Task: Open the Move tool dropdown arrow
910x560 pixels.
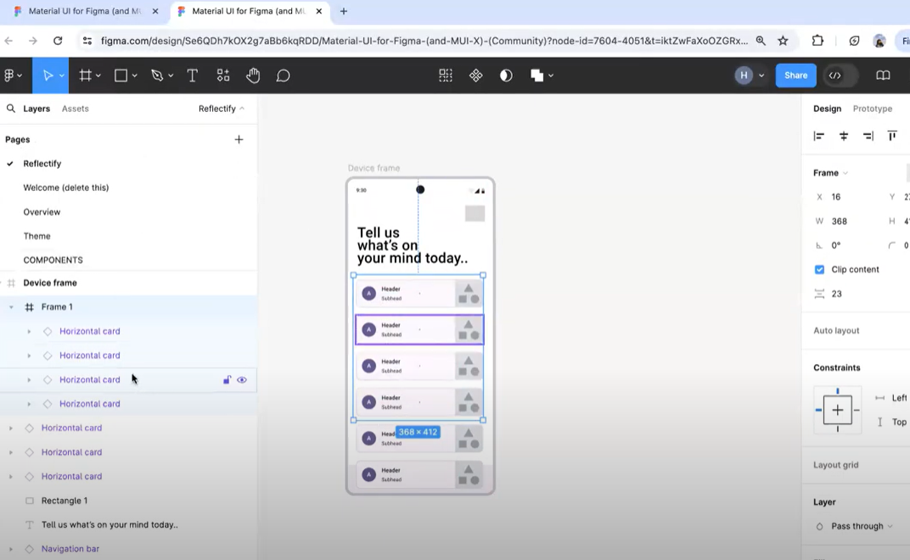Action: (61, 76)
